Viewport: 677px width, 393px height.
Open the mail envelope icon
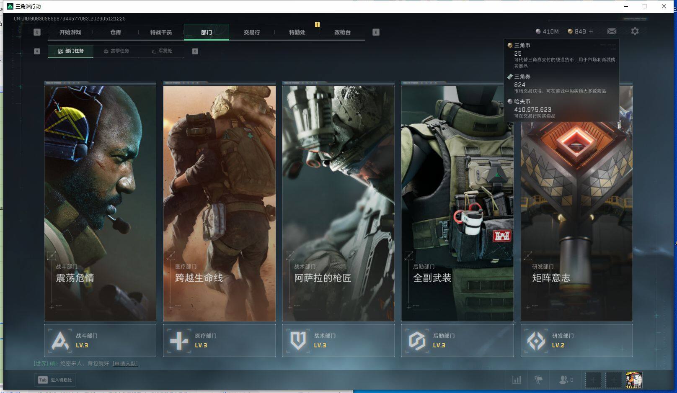tap(612, 31)
